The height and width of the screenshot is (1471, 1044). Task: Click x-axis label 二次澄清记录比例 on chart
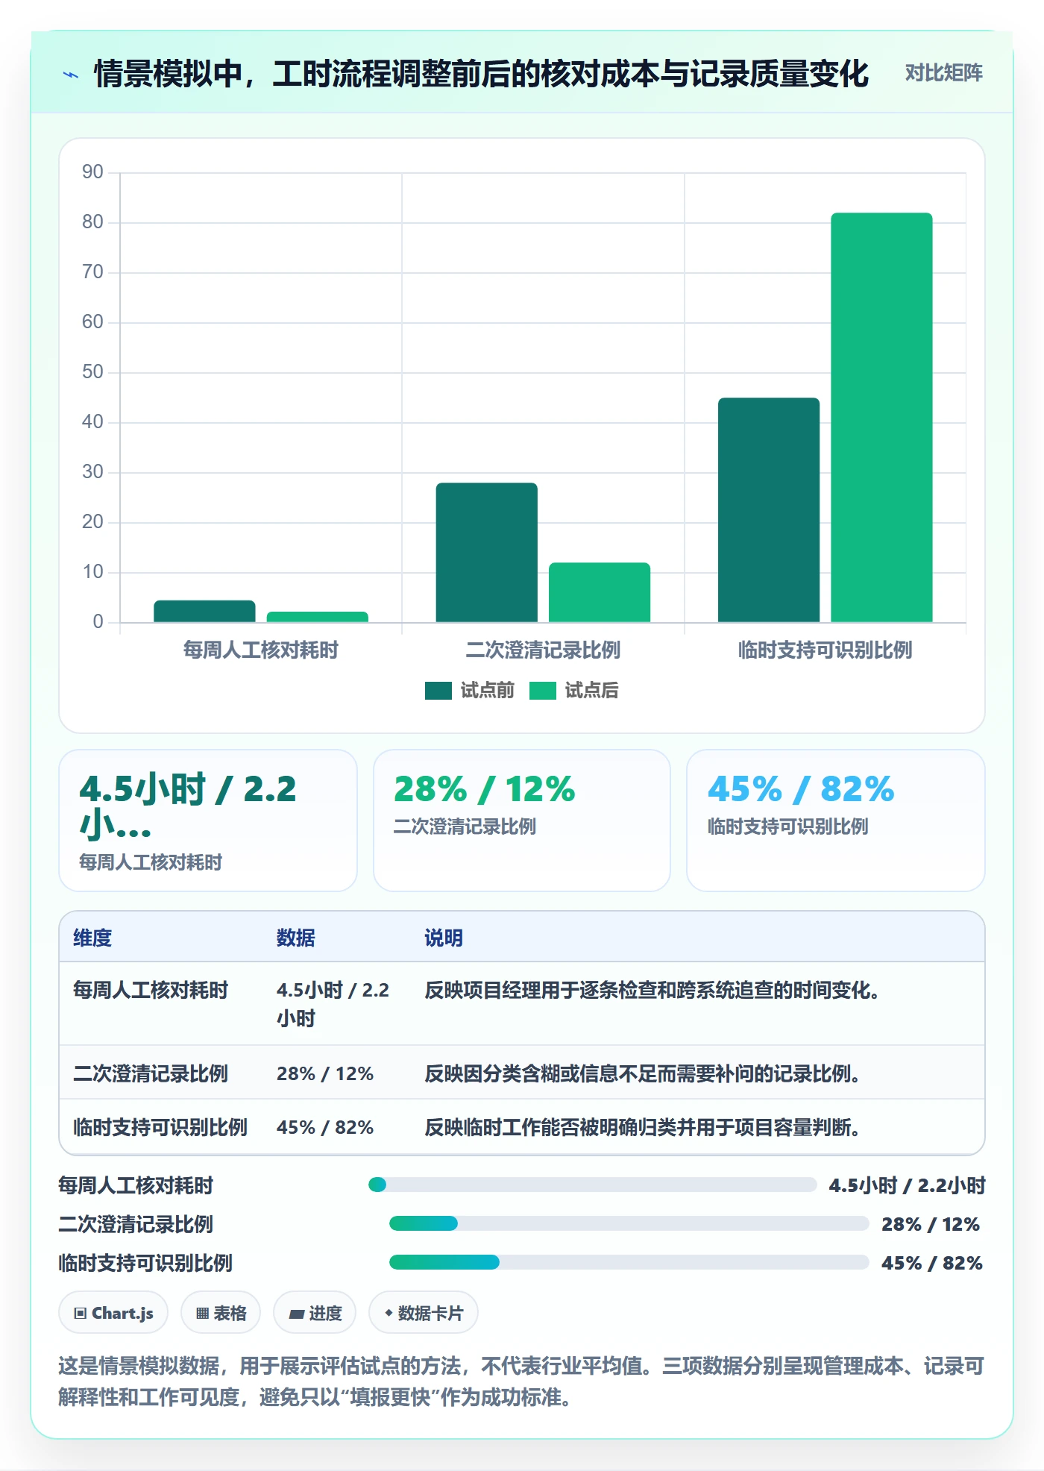[x=543, y=650]
